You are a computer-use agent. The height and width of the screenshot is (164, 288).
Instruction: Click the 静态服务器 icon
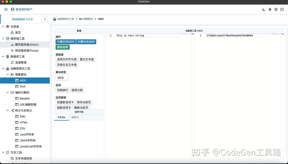point(12,45)
